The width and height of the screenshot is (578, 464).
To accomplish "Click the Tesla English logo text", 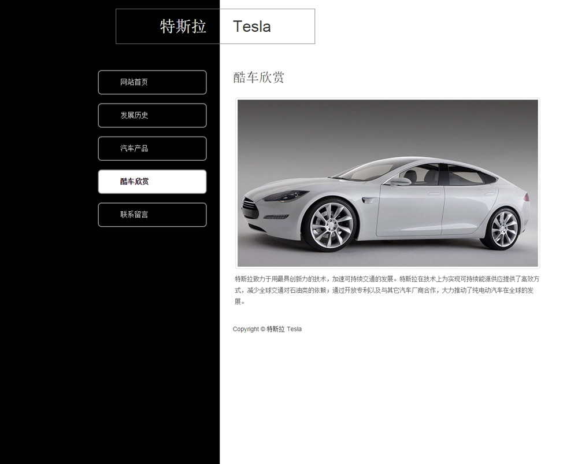I will tap(252, 27).
